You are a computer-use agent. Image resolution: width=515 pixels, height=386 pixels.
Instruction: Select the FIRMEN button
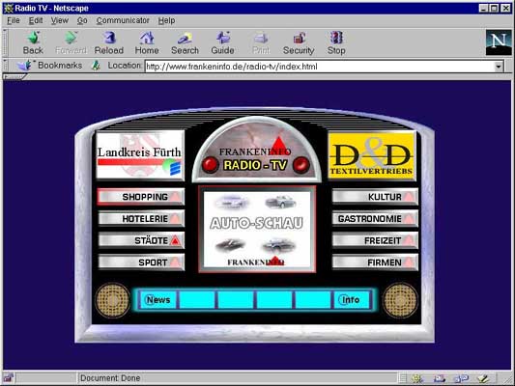[375, 262]
